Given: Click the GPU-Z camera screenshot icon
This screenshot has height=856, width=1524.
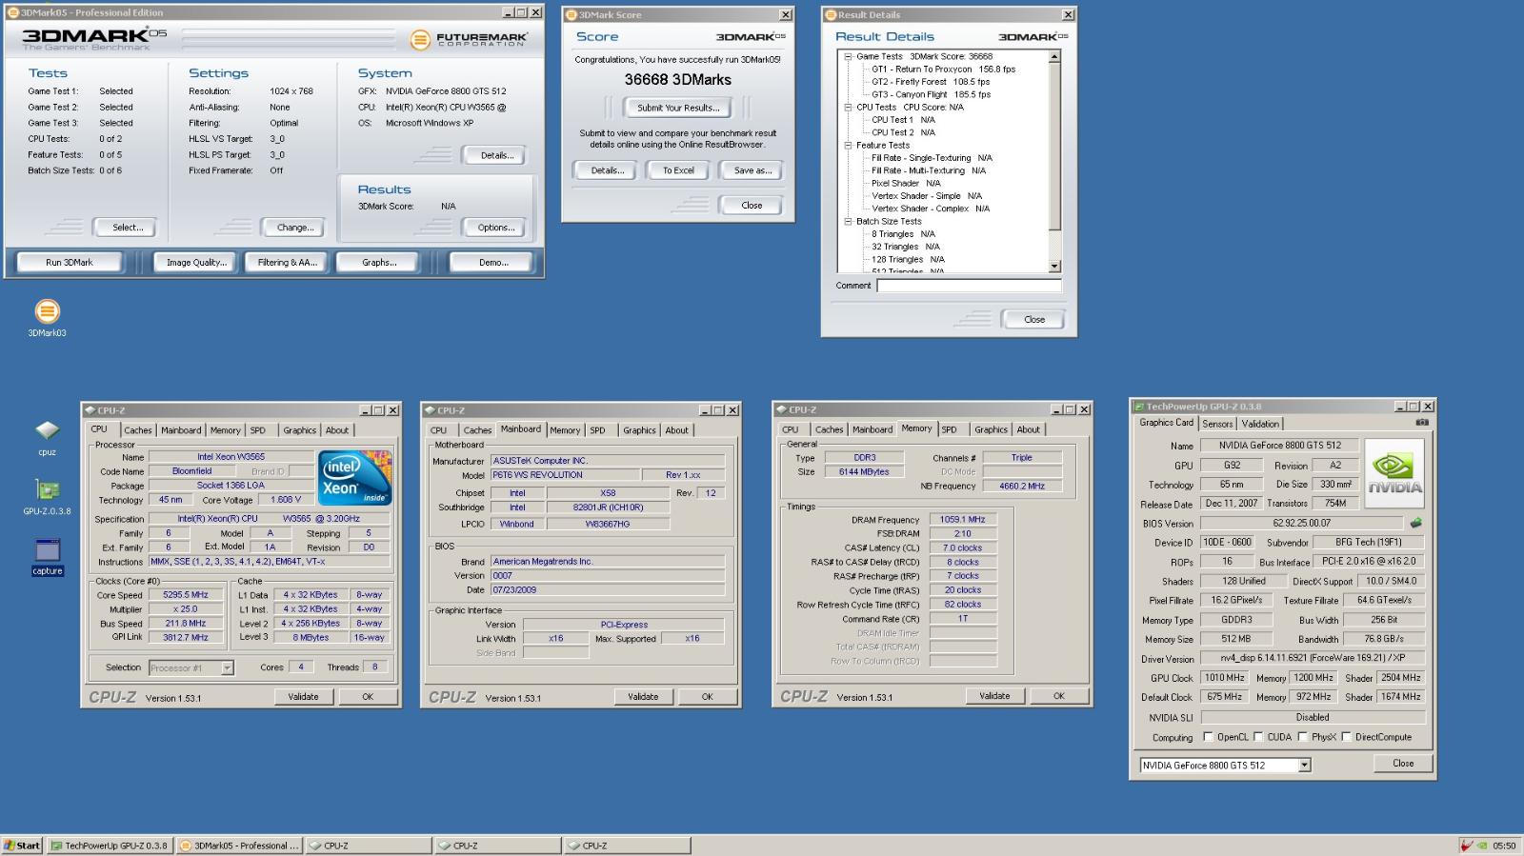Looking at the screenshot, I should pyautogui.click(x=1422, y=422).
